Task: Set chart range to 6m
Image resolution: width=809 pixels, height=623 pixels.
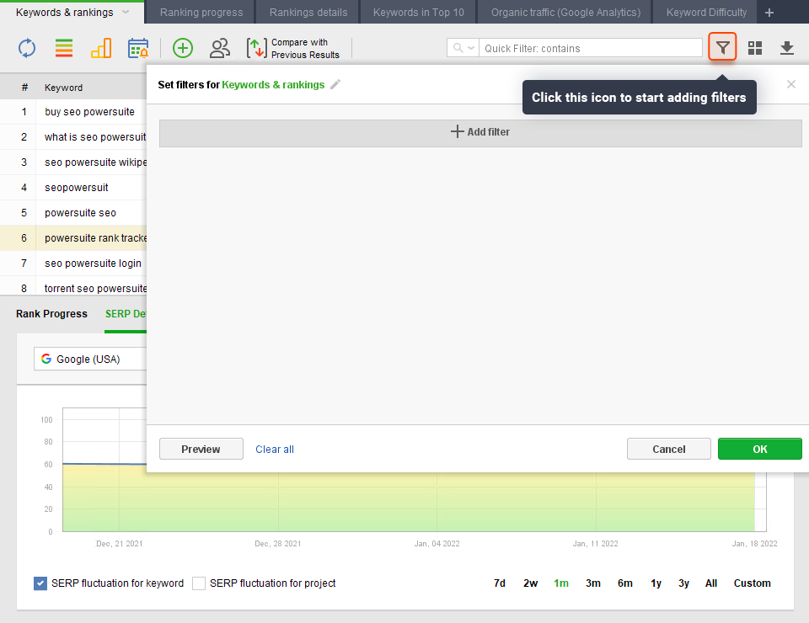Action: tap(624, 583)
